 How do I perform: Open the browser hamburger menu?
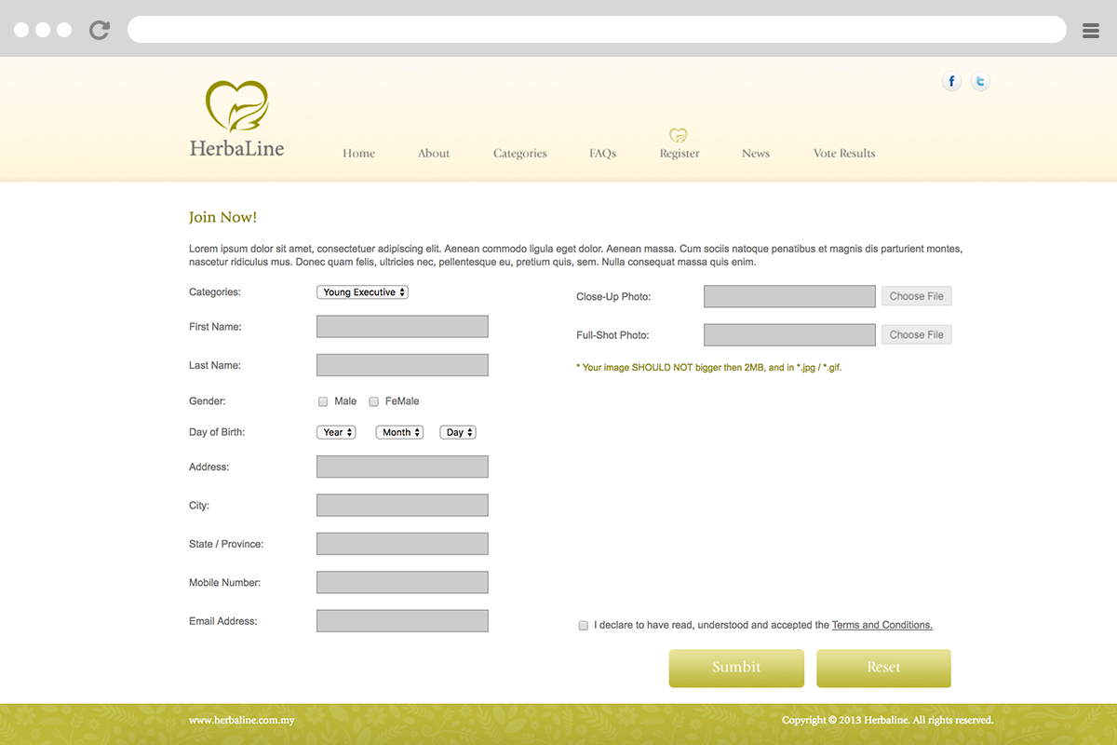pyautogui.click(x=1091, y=31)
